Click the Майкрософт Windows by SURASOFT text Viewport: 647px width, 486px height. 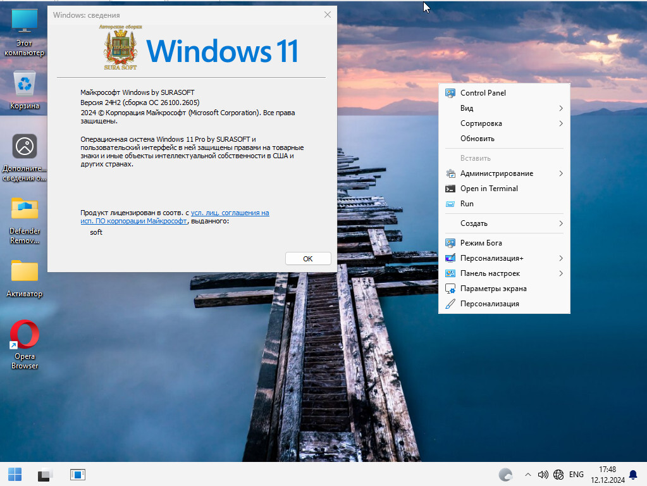[x=137, y=92]
